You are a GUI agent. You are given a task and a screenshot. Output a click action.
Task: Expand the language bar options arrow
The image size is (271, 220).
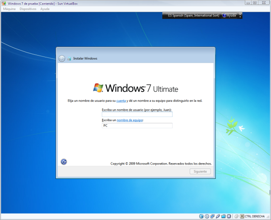click(x=241, y=15)
